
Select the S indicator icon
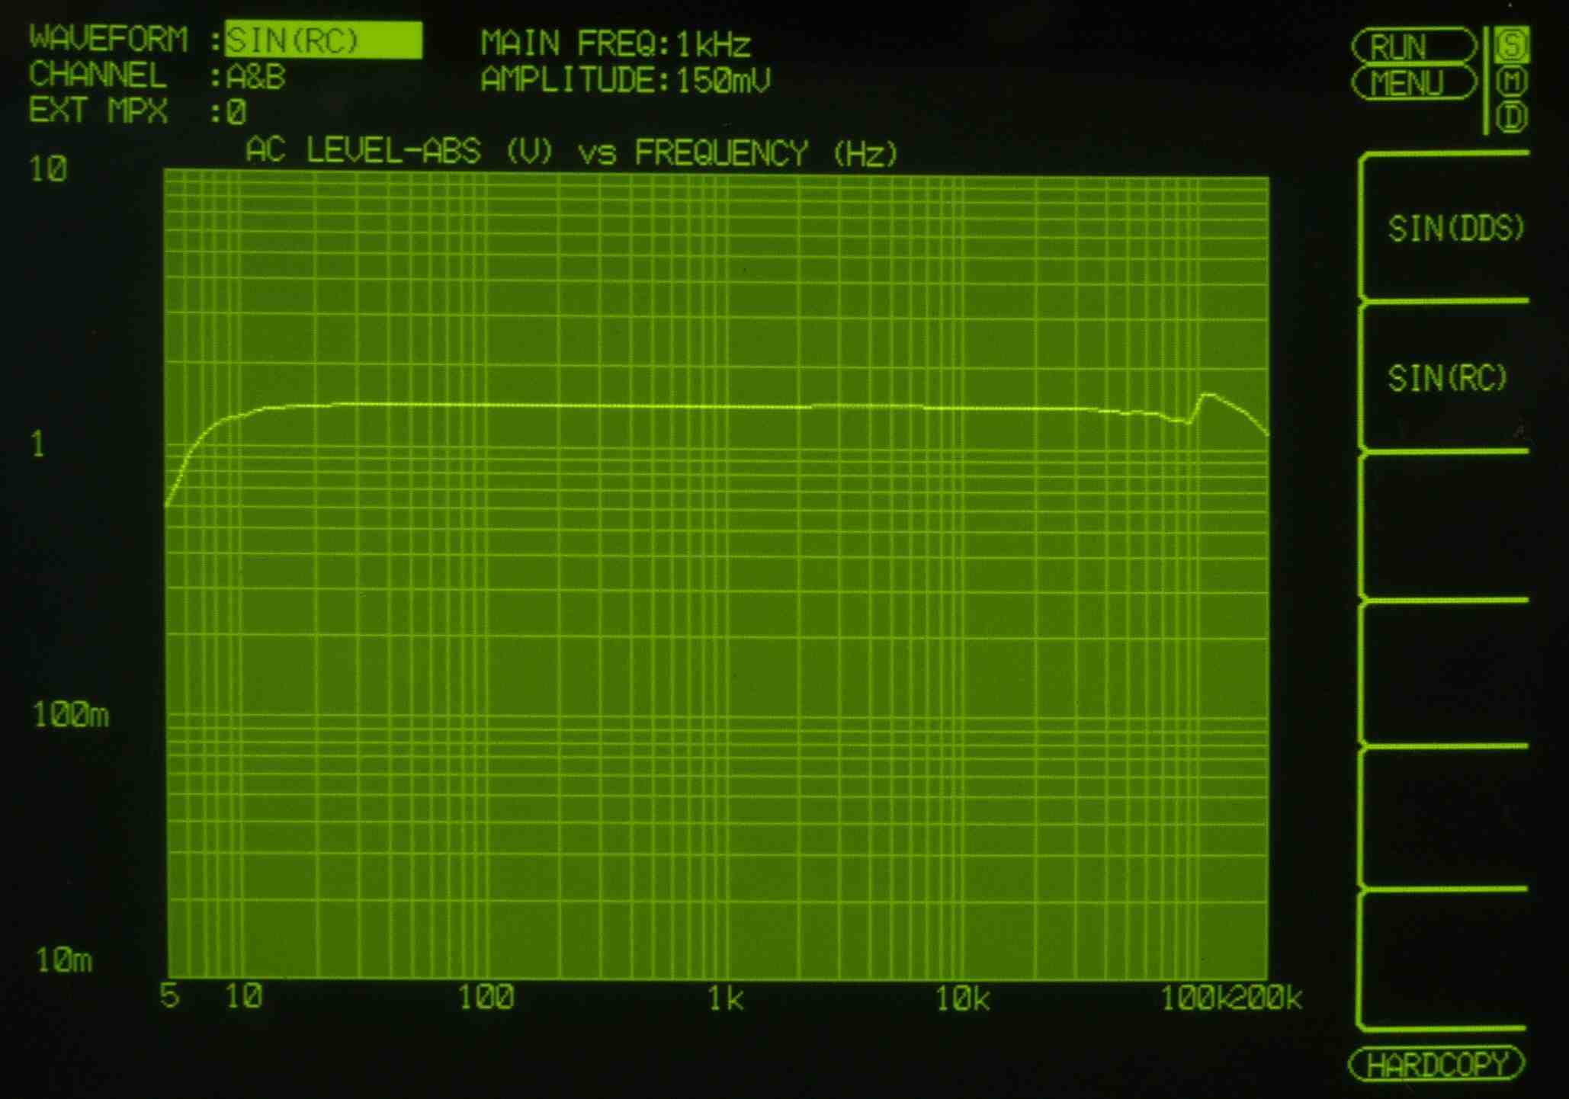(x=1511, y=45)
